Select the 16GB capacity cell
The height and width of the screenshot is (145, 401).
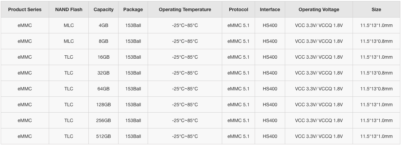pyautogui.click(x=104, y=57)
